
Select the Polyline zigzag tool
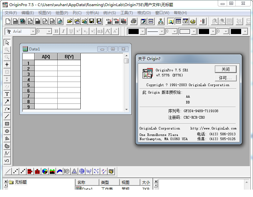[x=7, y=153]
